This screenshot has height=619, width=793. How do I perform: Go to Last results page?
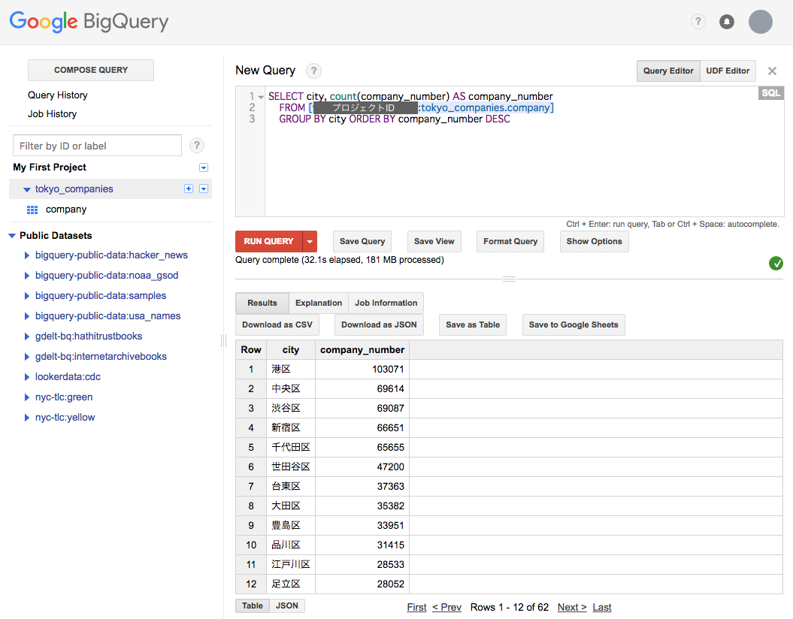coord(602,608)
